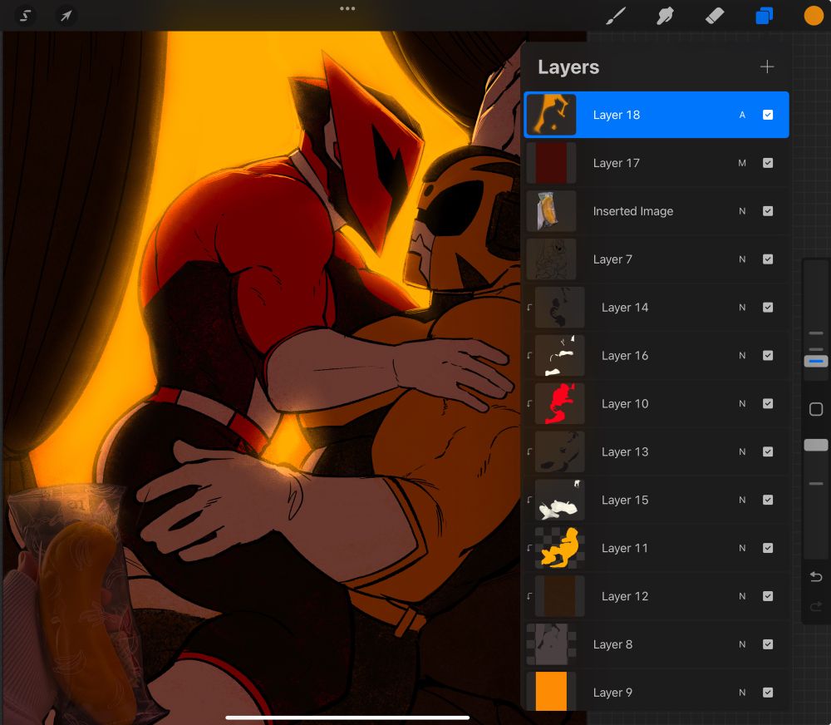Select the Layer 16 thumbnail
Viewport: 831px width, 725px height.
tap(559, 355)
